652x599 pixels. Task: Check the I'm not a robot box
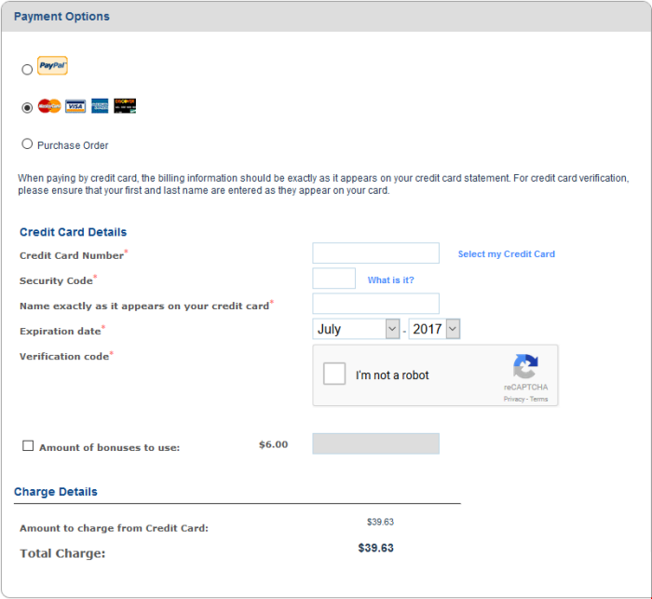coord(334,374)
